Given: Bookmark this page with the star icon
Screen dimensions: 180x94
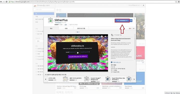Looking at the screenshot, I should pyautogui.click(x=176, y=2).
